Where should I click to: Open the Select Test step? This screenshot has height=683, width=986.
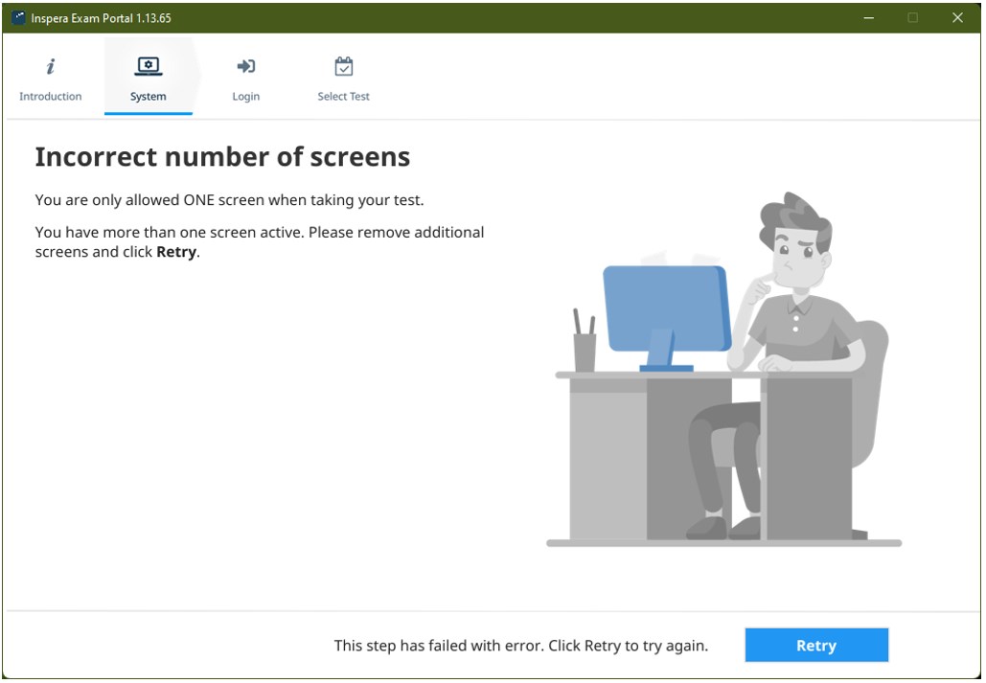(x=343, y=79)
